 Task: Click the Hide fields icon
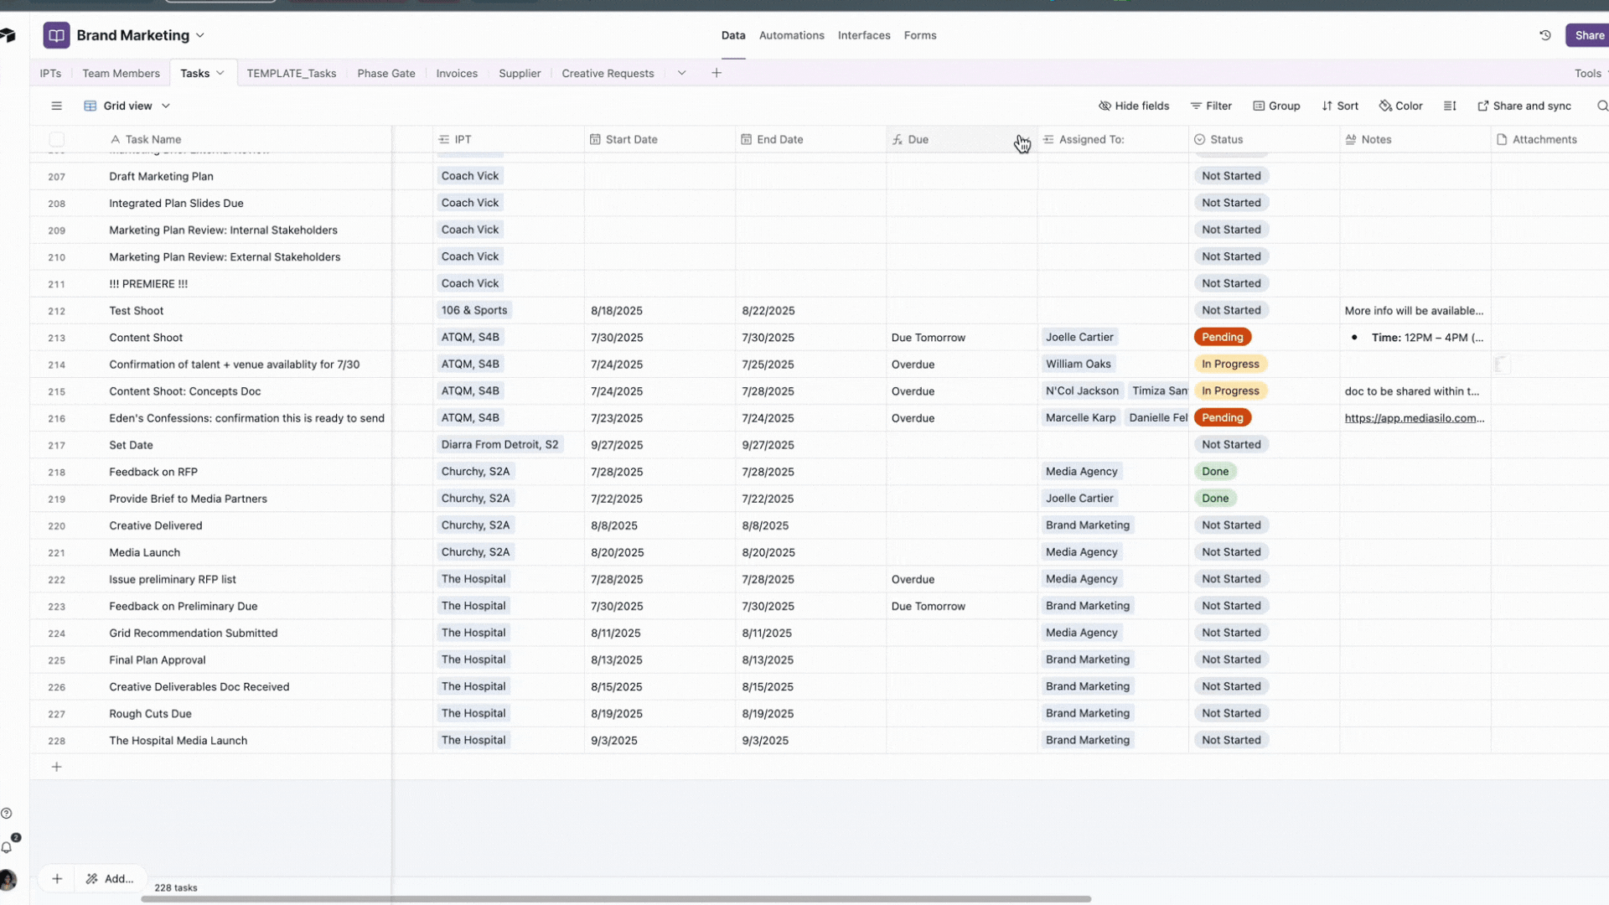1105,106
